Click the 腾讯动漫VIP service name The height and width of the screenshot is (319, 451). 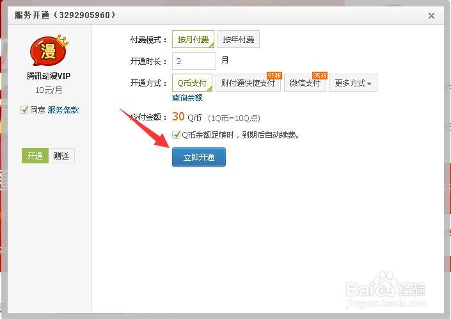49,76
